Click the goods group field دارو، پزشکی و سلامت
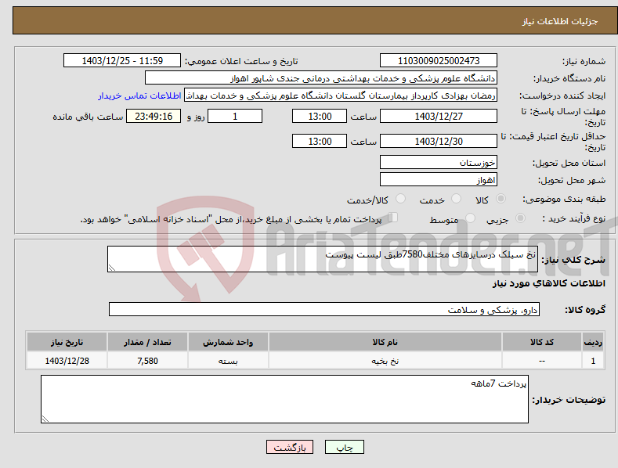The width and height of the screenshot is (618, 468). tap(324, 310)
